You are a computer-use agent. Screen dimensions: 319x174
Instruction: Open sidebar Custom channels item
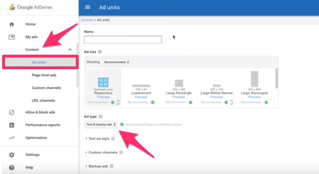pos(46,88)
